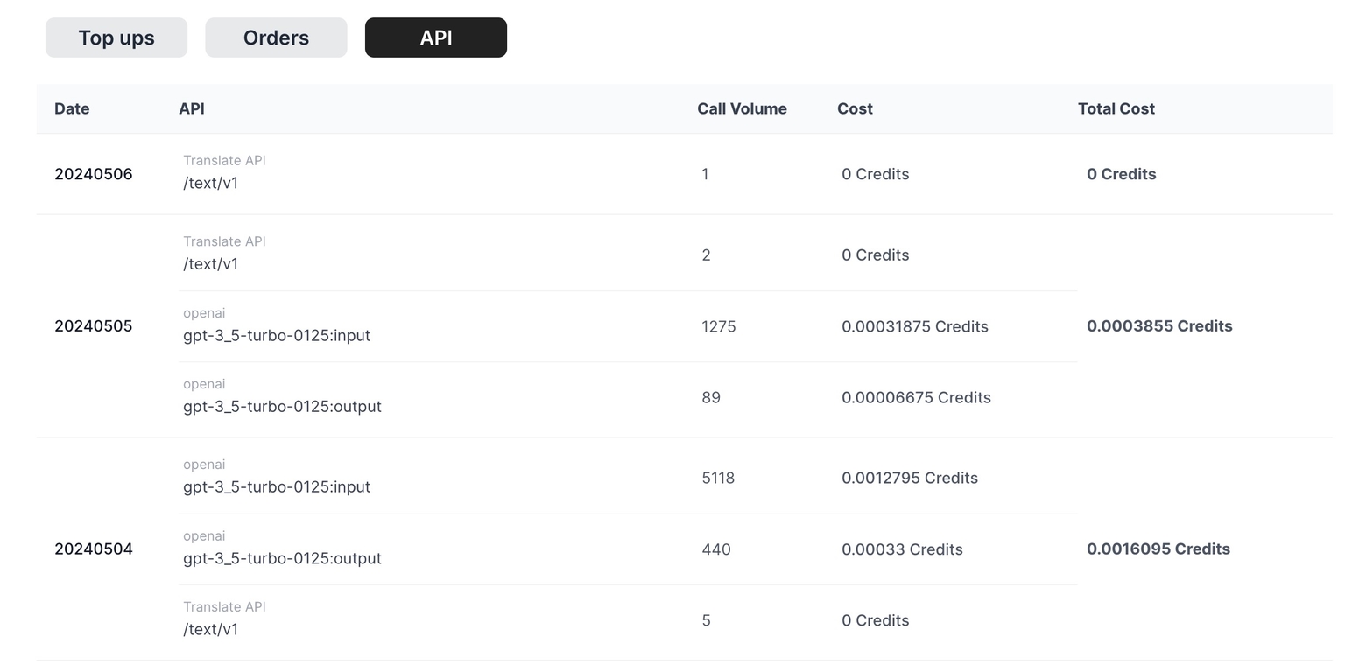Image resolution: width=1345 pixels, height=664 pixels.
Task: Click the 0.0016095 Credits total cost value
Action: point(1158,549)
